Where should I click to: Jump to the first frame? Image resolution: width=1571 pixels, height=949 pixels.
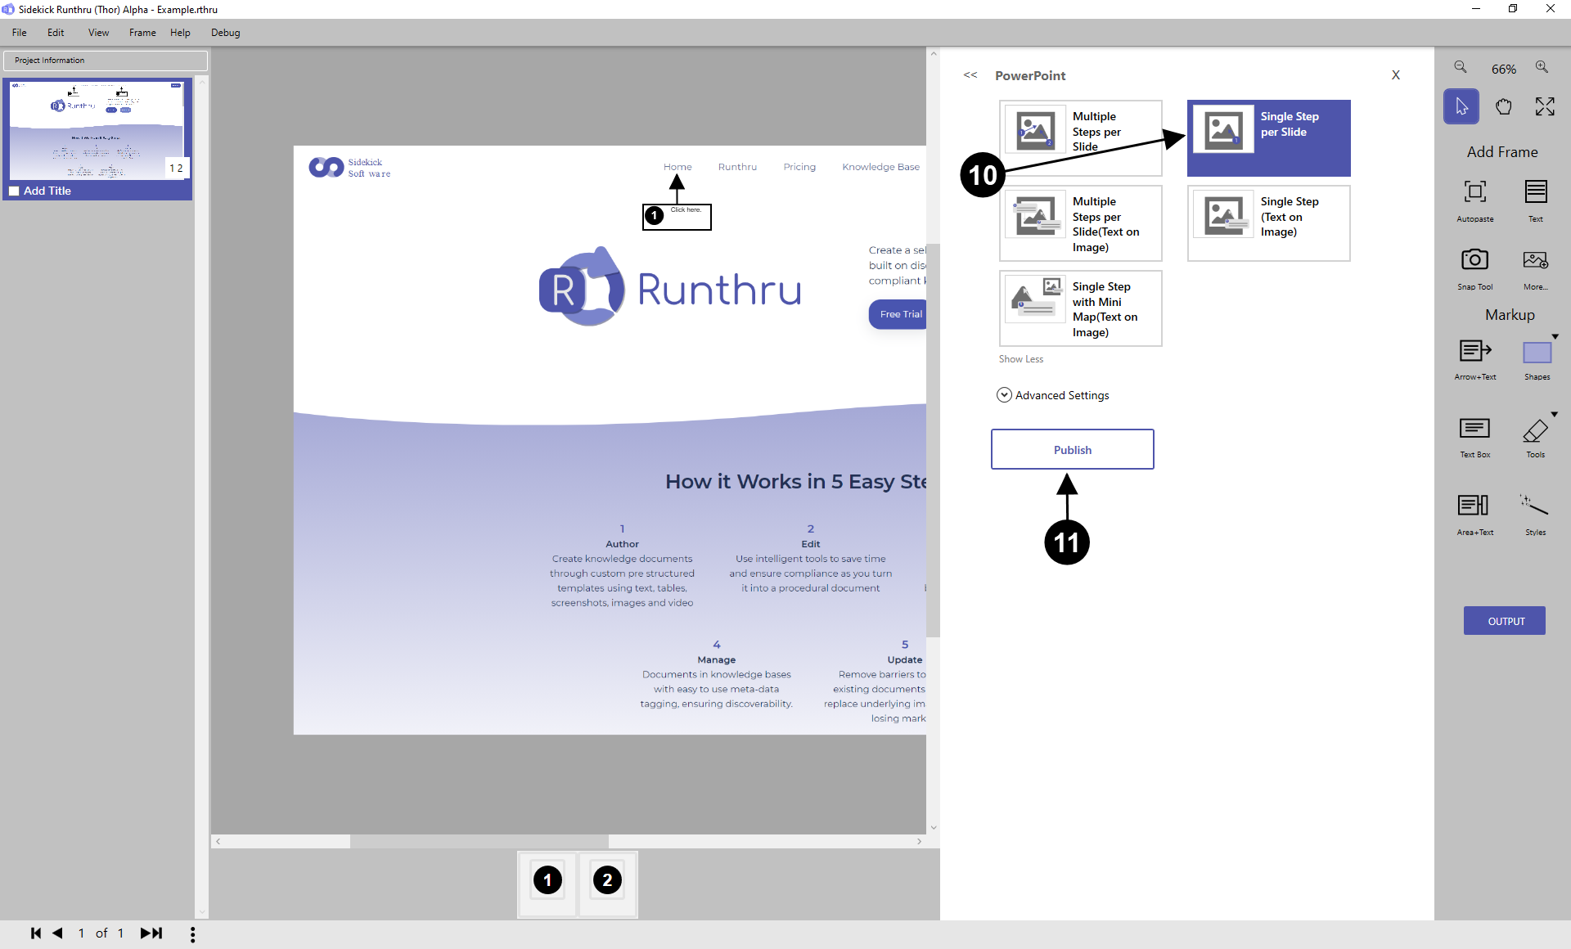tap(36, 933)
